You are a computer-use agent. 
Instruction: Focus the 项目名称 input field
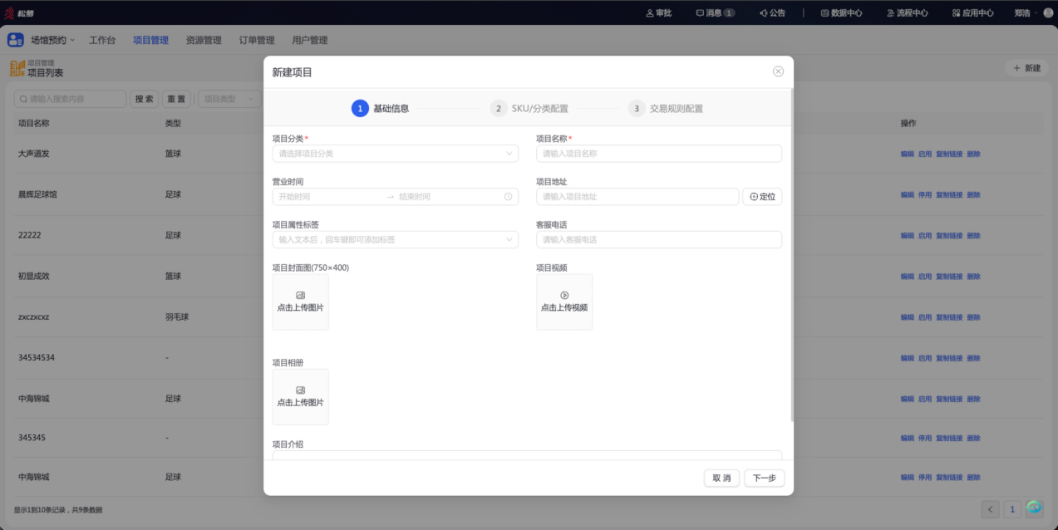click(659, 154)
